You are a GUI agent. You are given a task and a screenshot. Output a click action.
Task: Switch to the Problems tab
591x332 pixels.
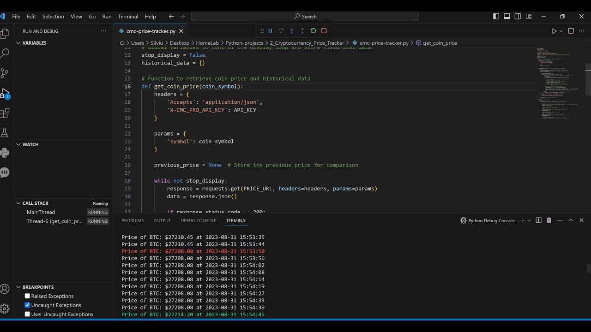133,220
